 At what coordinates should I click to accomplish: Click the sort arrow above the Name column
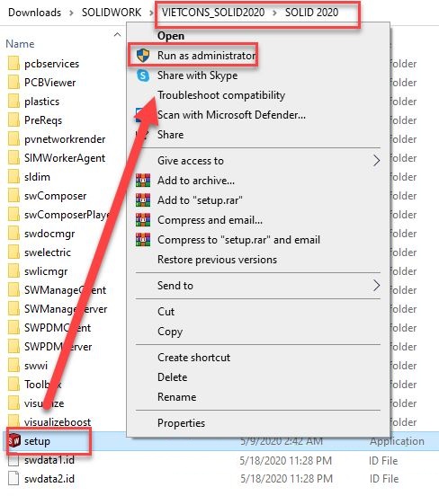pos(117,34)
